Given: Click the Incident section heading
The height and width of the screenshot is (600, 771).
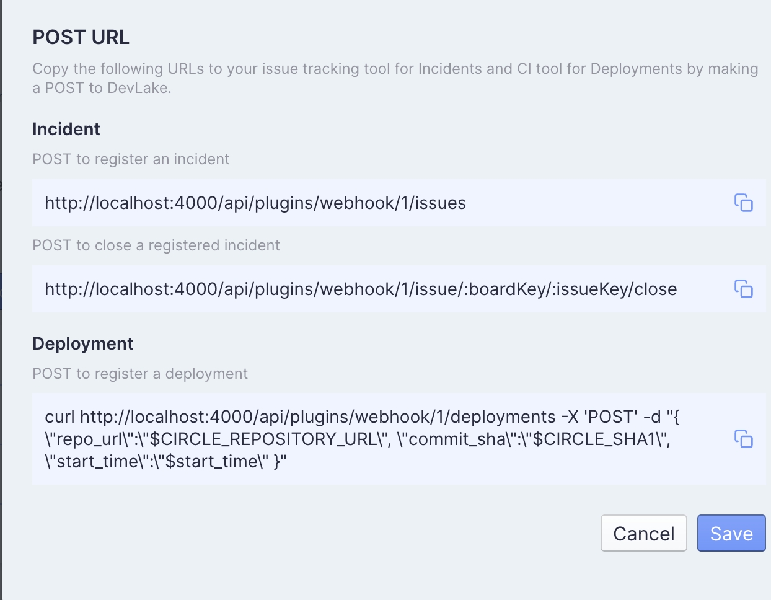Looking at the screenshot, I should tap(66, 129).
